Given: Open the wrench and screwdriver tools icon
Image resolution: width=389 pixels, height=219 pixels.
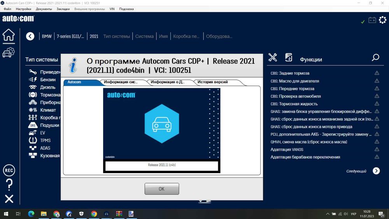Looking at the screenshot, I should tap(273, 58).
